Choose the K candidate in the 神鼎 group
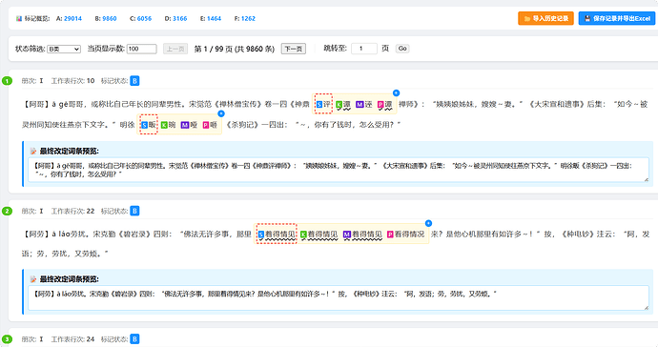658x347 pixels. pyautogui.click(x=343, y=104)
